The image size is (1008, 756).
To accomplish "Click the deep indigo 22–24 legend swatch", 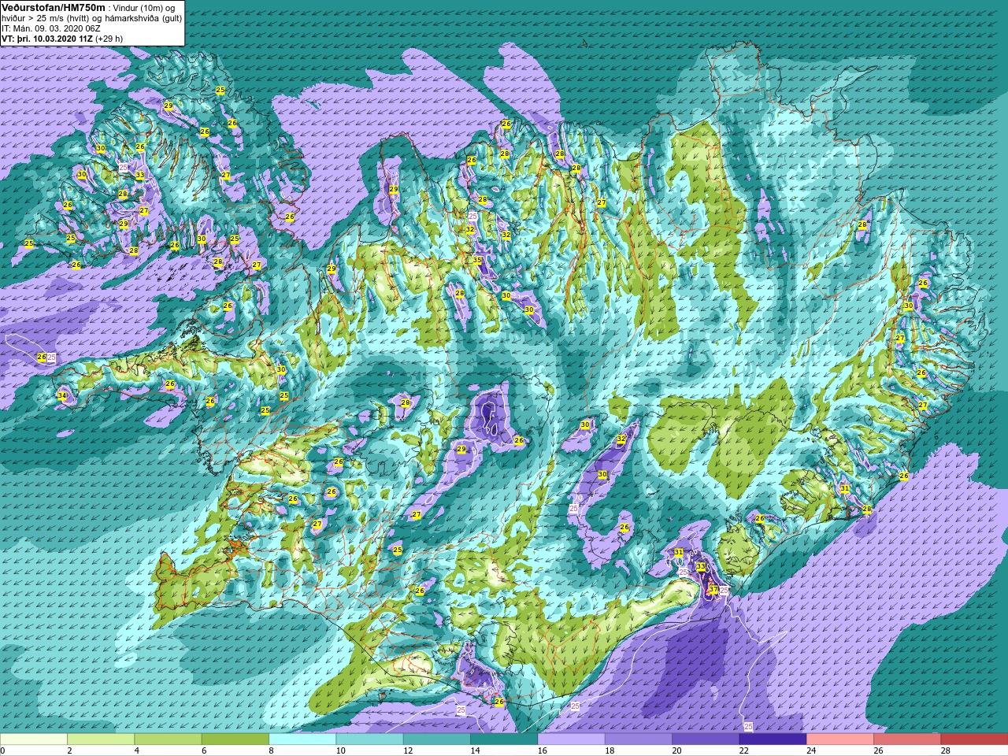I will pyautogui.click(x=773, y=739).
